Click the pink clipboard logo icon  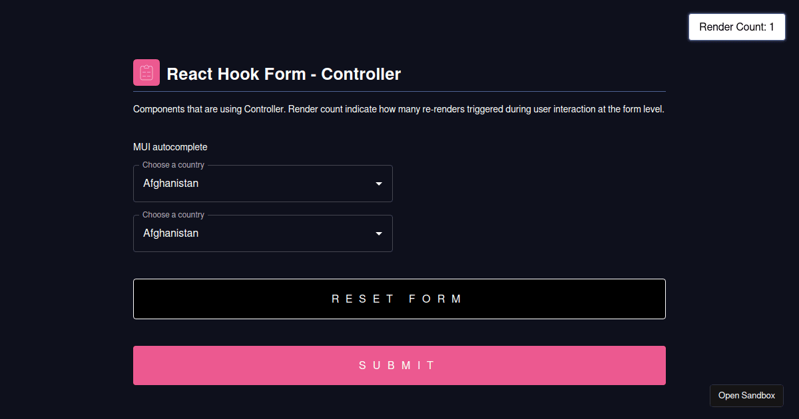(x=146, y=72)
